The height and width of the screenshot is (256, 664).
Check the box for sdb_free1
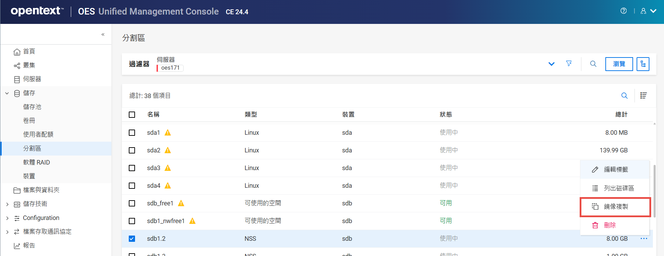tap(132, 203)
